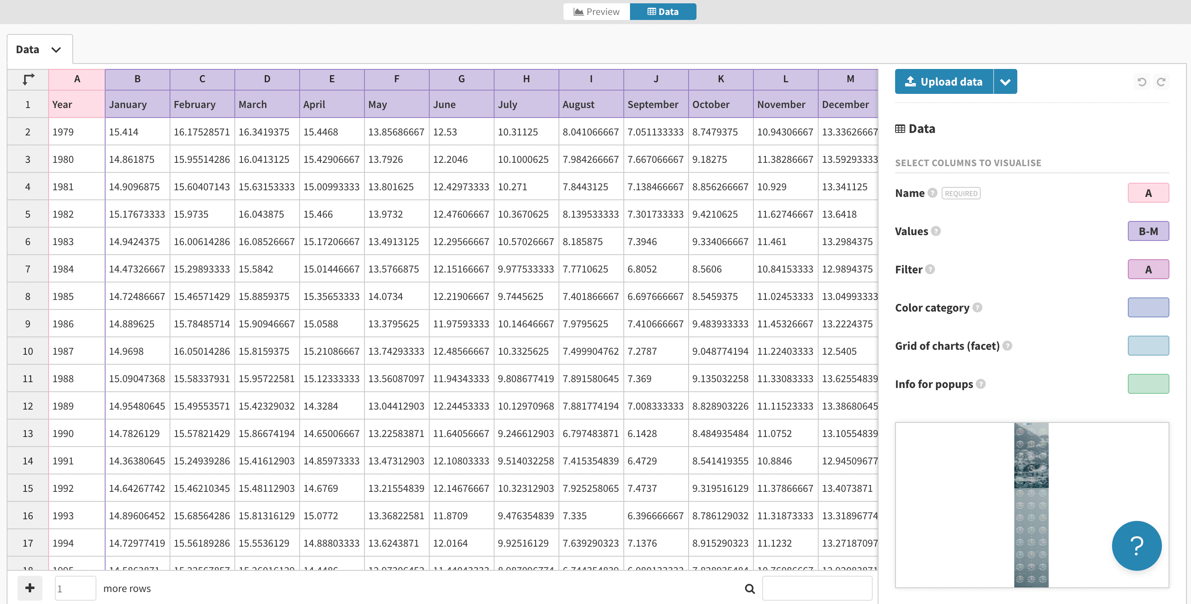1191x604 pixels.
Task: Click the Values B-M column binding
Action: pos(1148,231)
